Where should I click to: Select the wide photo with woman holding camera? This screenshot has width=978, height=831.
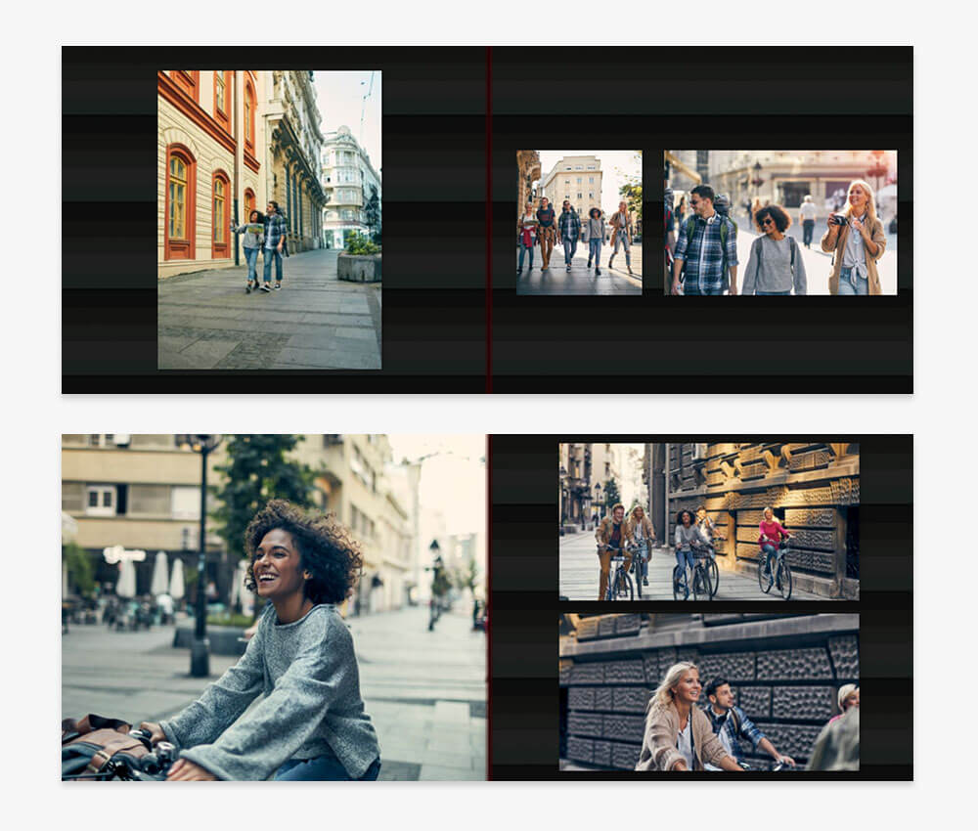coord(779,222)
